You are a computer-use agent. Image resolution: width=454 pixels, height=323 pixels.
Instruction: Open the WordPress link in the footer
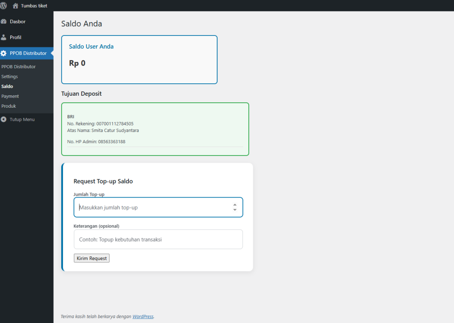(x=143, y=316)
